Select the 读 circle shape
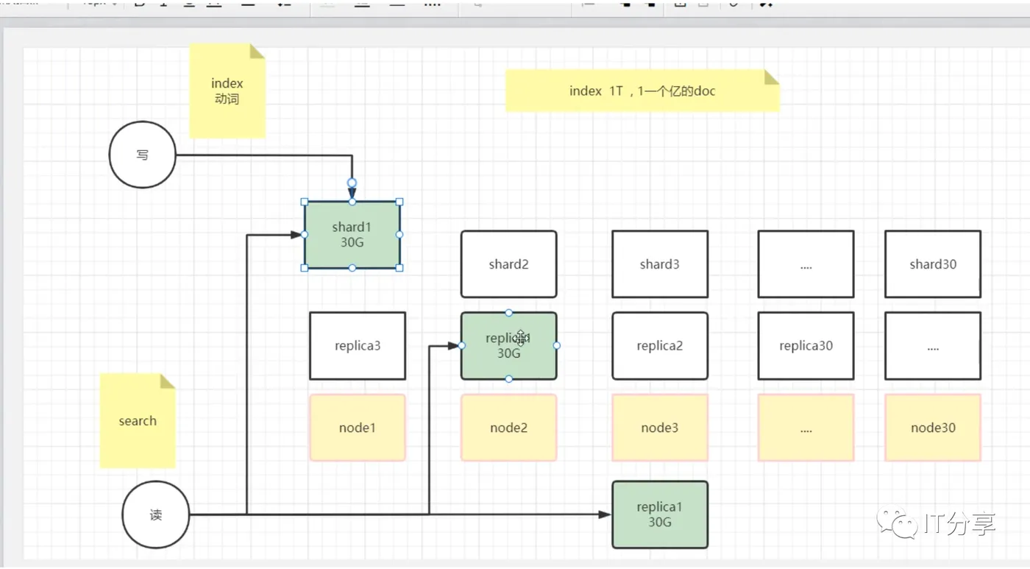The height and width of the screenshot is (569, 1030). (156, 515)
